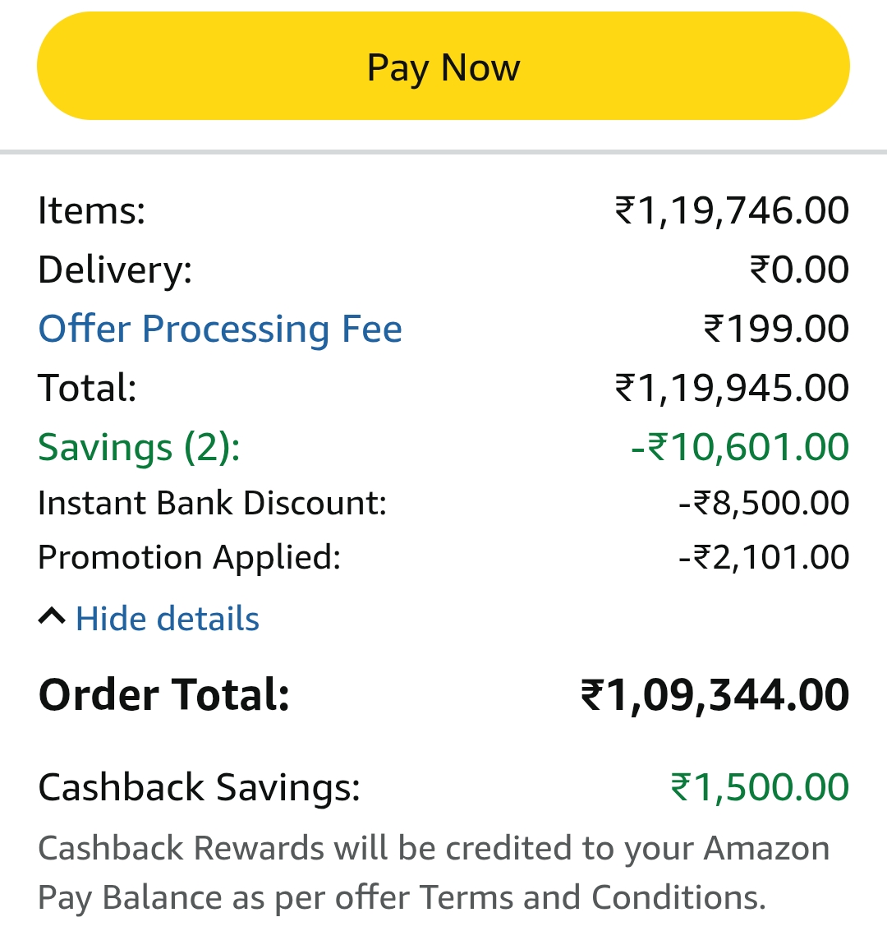Select the ₹1,09,344.00 order total amount
The width and height of the screenshot is (887, 931).
coord(715,695)
